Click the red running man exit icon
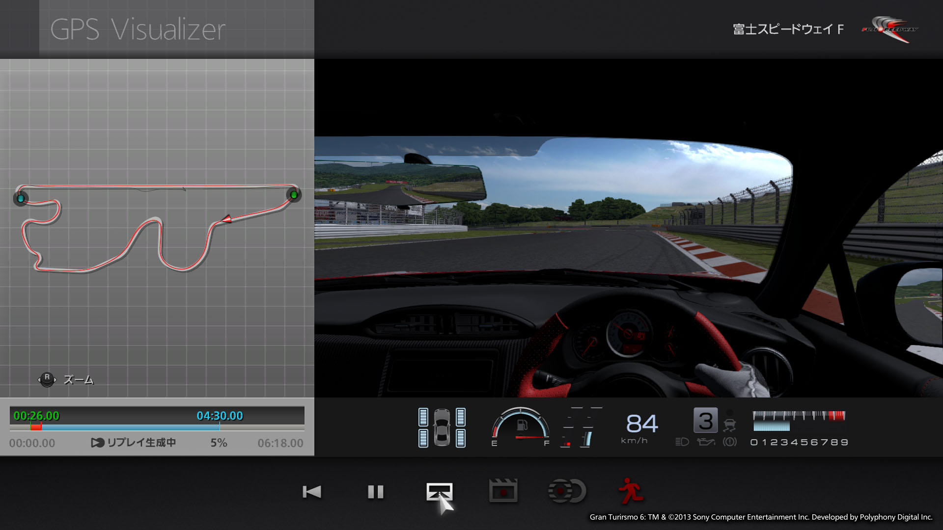The image size is (943, 530). pos(631,491)
